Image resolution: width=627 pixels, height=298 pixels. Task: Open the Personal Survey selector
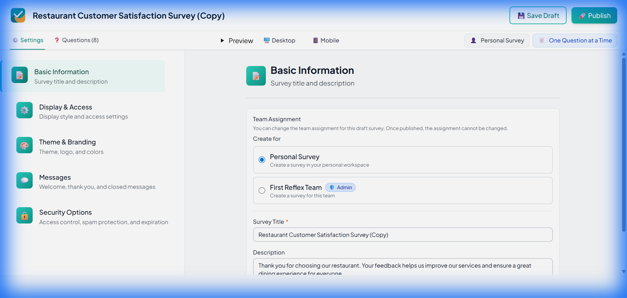[x=497, y=40]
